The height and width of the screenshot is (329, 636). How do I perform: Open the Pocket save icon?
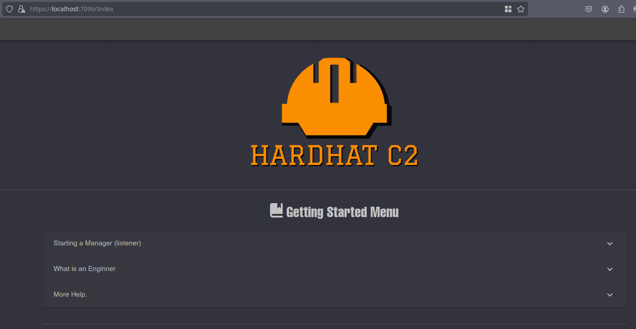[x=588, y=9]
